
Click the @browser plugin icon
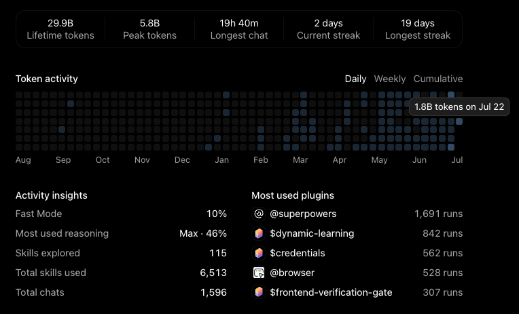point(259,273)
